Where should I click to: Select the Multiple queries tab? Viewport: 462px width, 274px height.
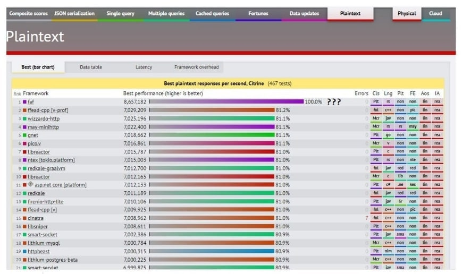pyautogui.click(x=166, y=13)
